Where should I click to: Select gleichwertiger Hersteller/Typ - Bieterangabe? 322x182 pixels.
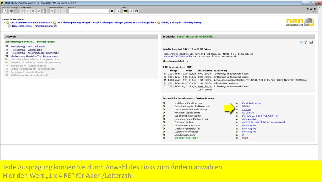34,56
